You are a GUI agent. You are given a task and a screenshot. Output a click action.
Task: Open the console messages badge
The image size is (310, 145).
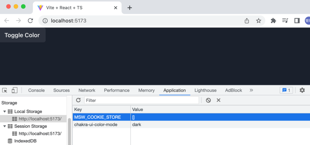coord(286,90)
